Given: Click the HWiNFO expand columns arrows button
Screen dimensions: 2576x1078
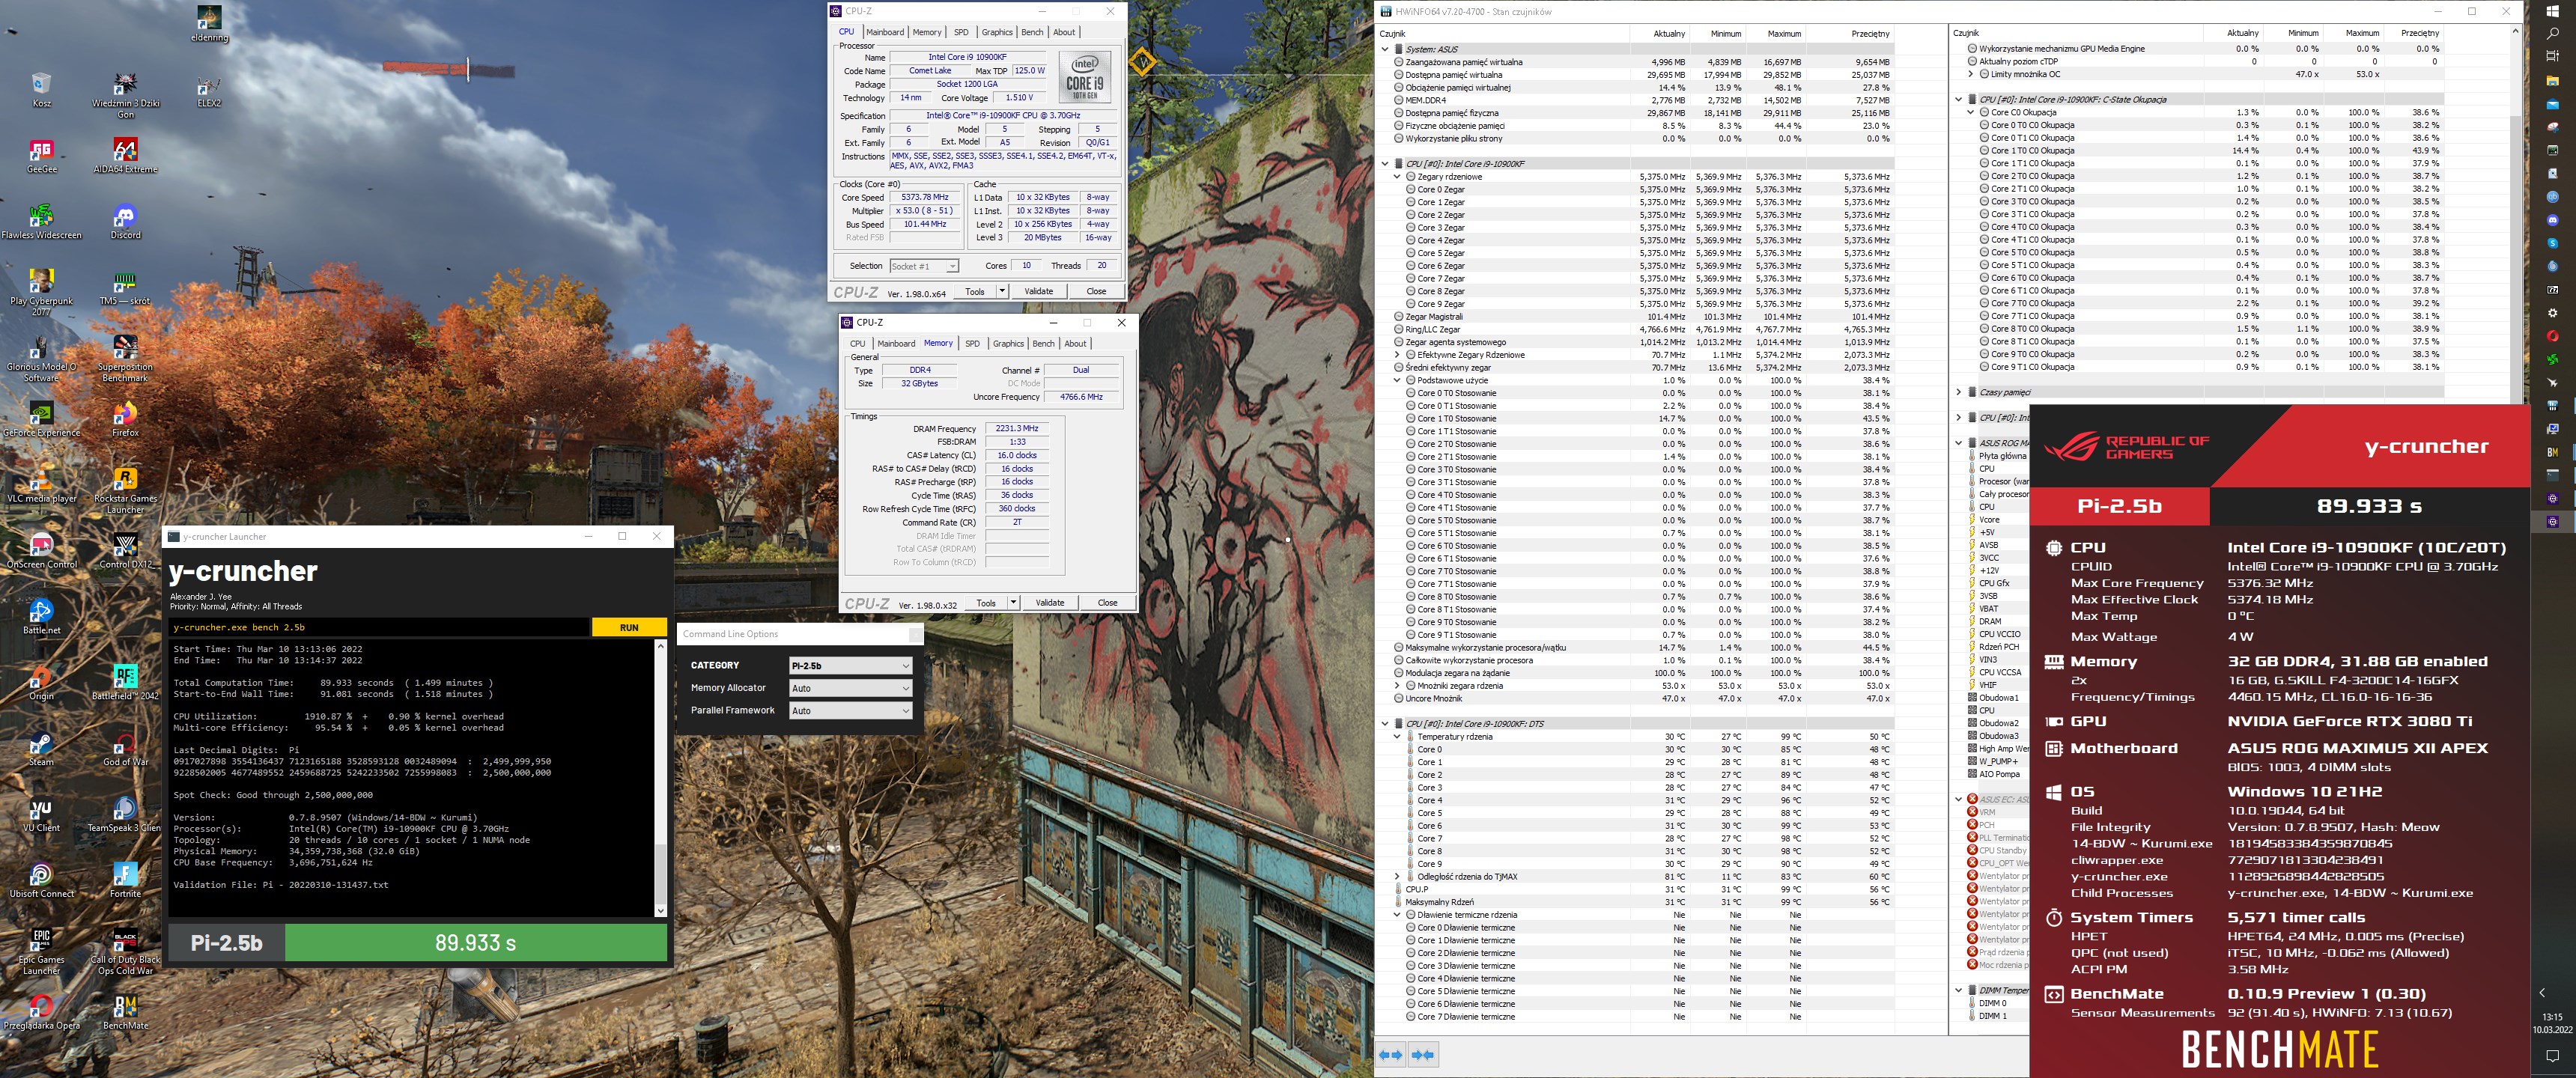Looking at the screenshot, I should 1391,1054.
